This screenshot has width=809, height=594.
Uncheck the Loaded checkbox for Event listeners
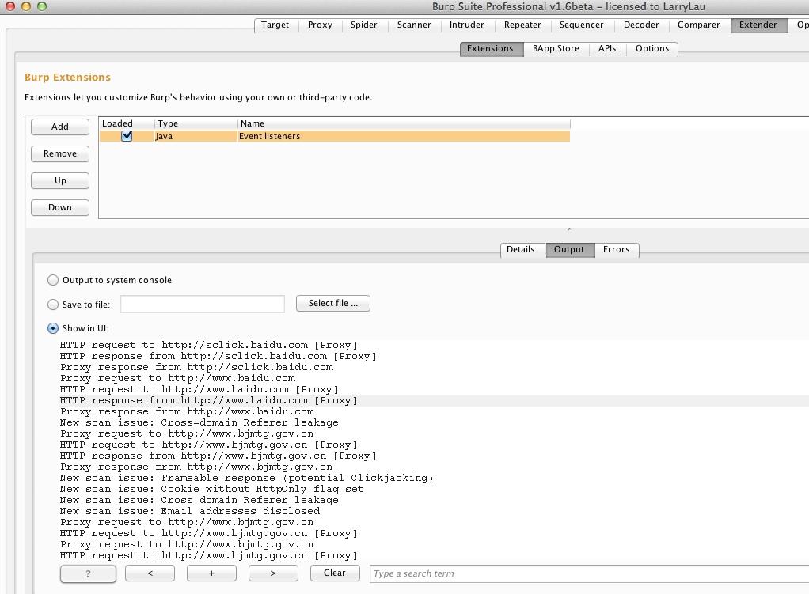click(x=127, y=135)
